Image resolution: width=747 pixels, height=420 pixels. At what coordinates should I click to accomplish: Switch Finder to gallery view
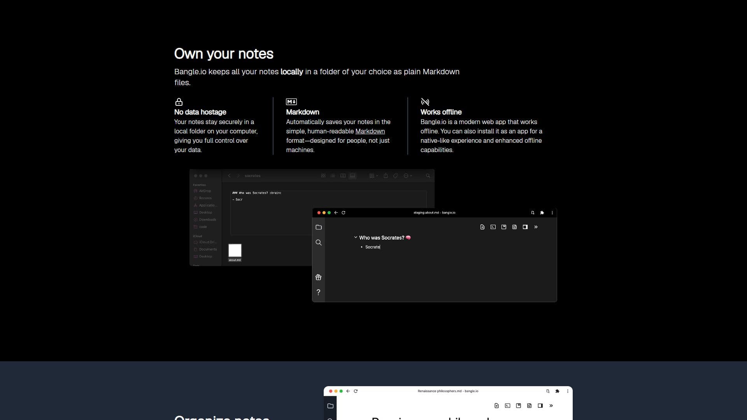352,176
